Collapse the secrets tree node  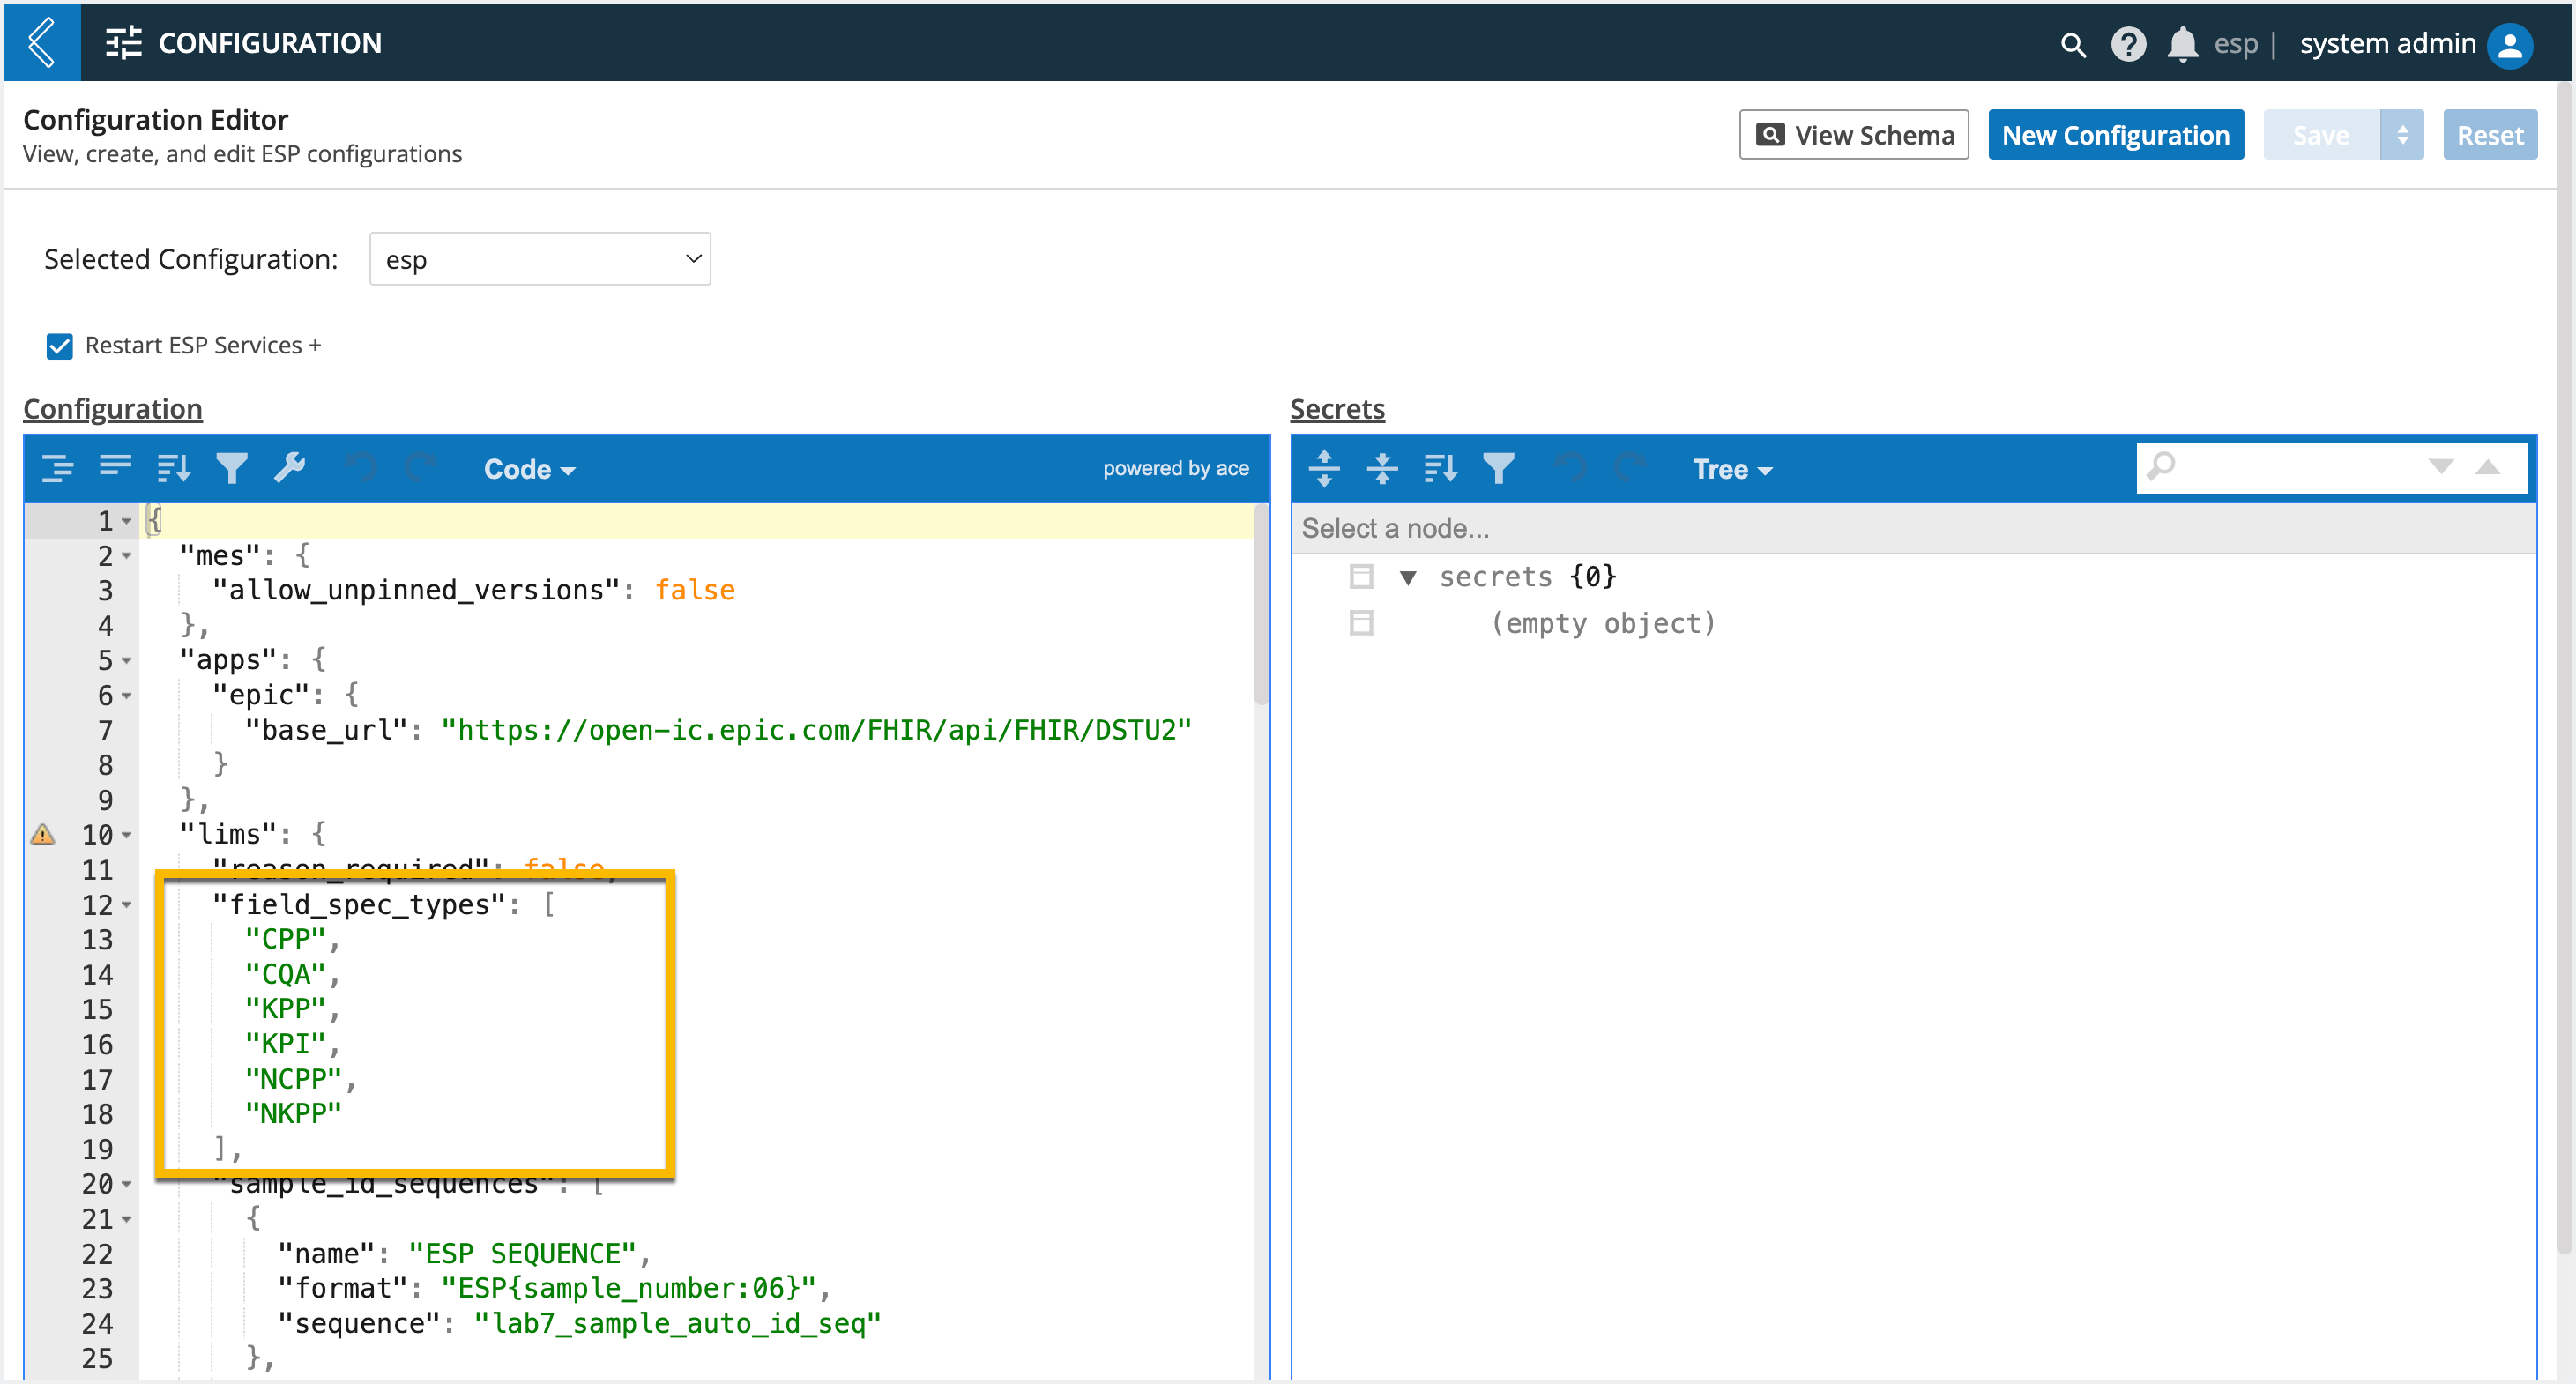pos(1408,577)
